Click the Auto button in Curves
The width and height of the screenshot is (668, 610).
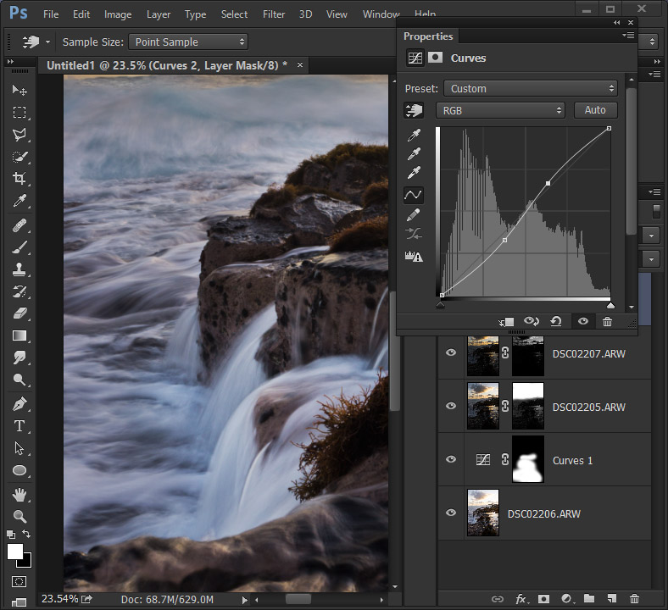(595, 110)
